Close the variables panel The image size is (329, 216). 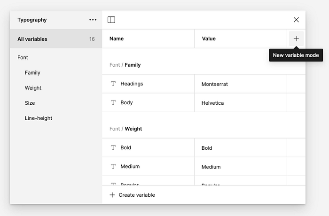tap(296, 20)
